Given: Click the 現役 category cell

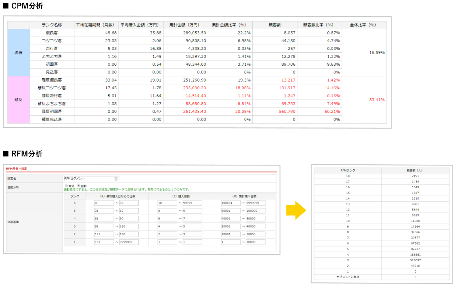Looking at the screenshot, I should pyautogui.click(x=19, y=52).
